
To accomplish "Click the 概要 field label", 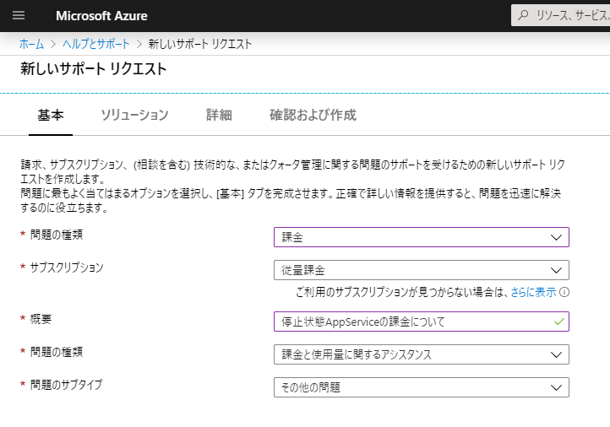I will click(x=41, y=319).
